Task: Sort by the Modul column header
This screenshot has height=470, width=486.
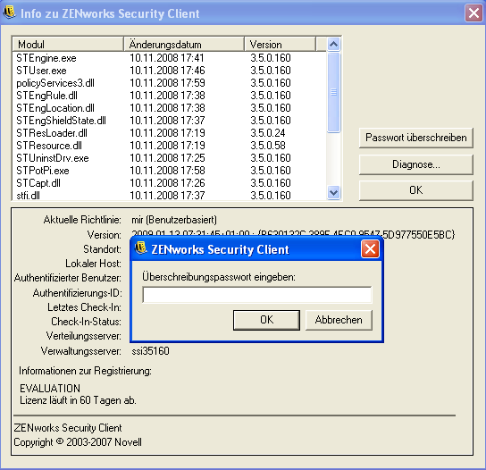Action: tap(68, 45)
